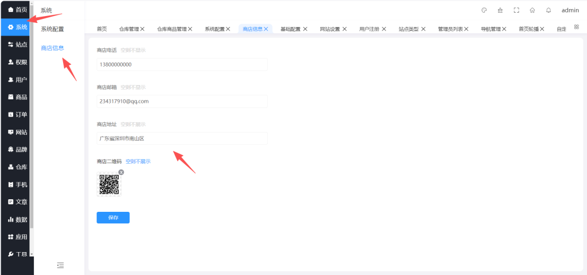The height and width of the screenshot is (275, 587).
Task: Close the 站点类型 tab
Action: [423, 29]
